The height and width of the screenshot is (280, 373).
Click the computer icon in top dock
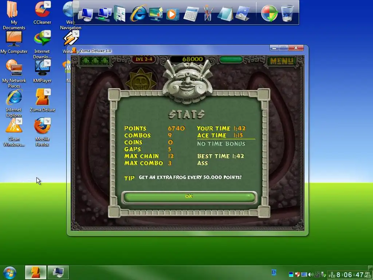click(x=85, y=15)
